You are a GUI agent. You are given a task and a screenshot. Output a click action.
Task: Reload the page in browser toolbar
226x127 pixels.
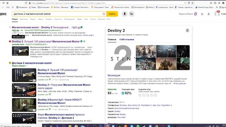click(x=3, y=3)
